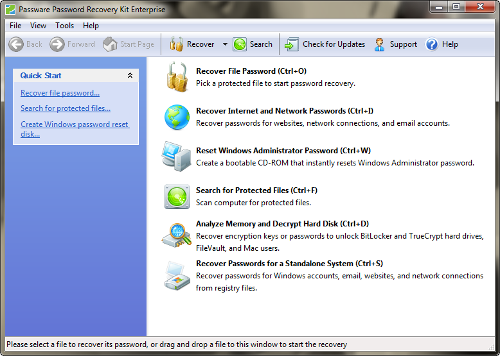
Task: Click the Passware app icon in title bar
Action: click(x=10, y=10)
